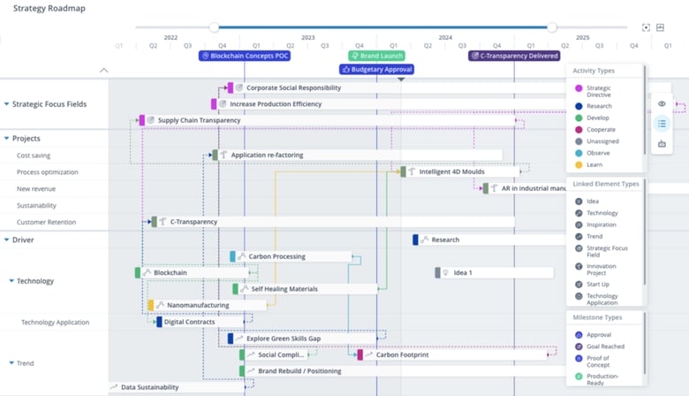The width and height of the screenshot is (689, 396).
Task: Click the Proof of Concept milestone icon
Action: (x=579, y=359)
